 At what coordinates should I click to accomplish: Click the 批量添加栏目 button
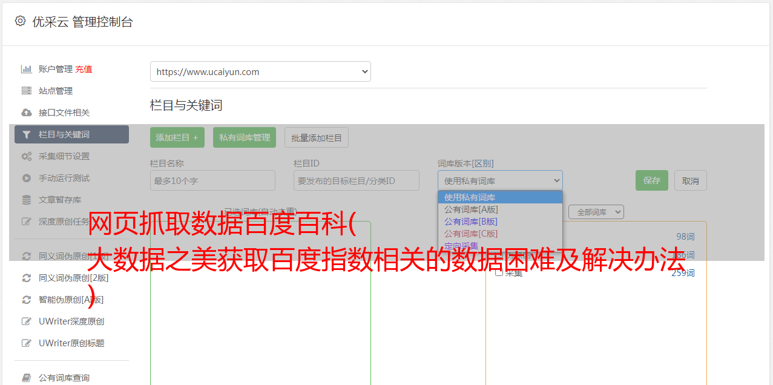317,137
